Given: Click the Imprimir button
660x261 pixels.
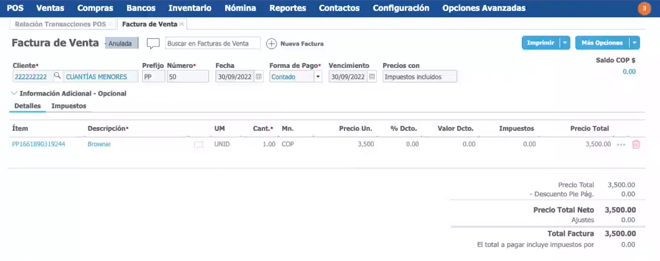Looking at the screenshot, I should 541,43.
